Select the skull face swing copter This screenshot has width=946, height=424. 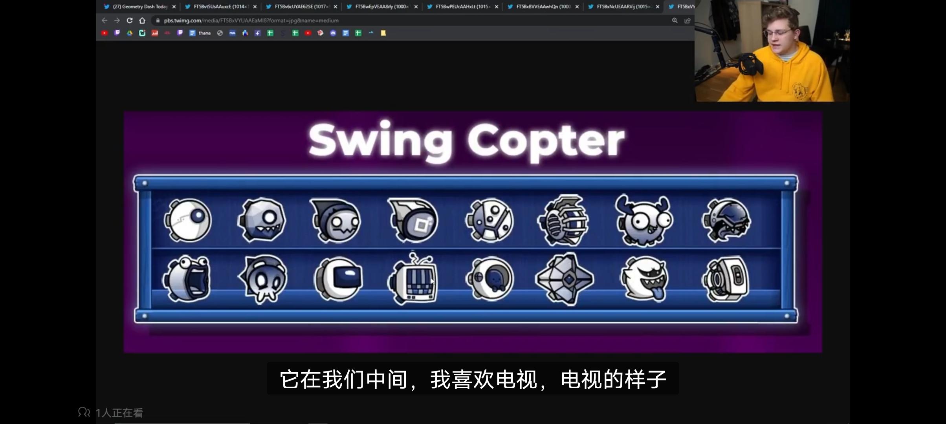tap(262, 279)
